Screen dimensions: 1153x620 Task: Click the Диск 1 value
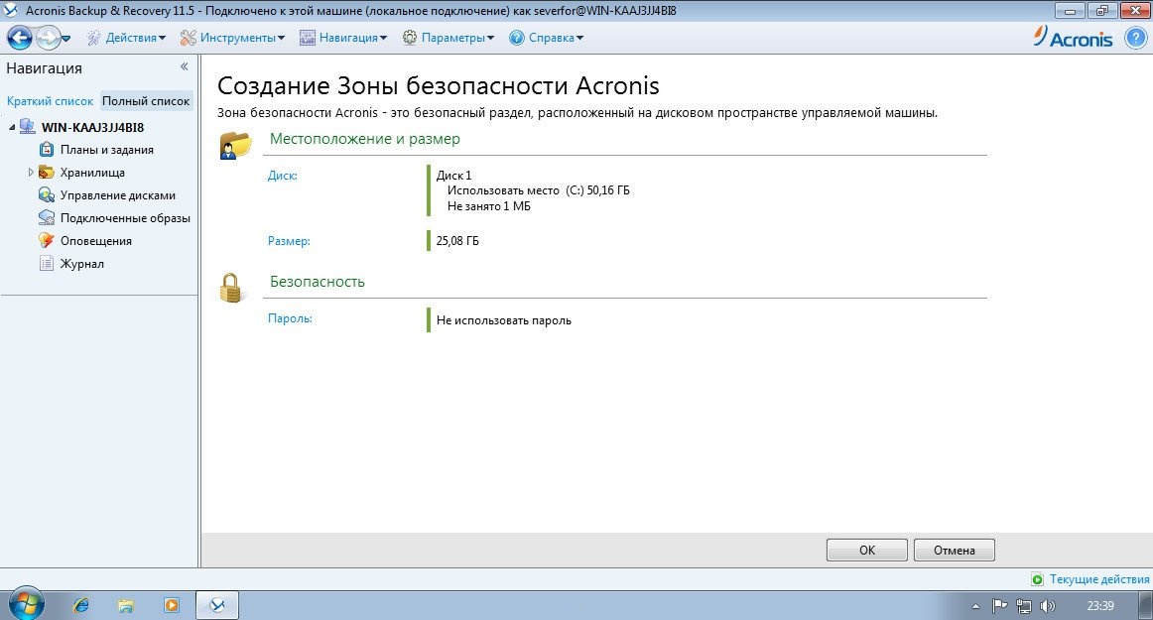453,175
